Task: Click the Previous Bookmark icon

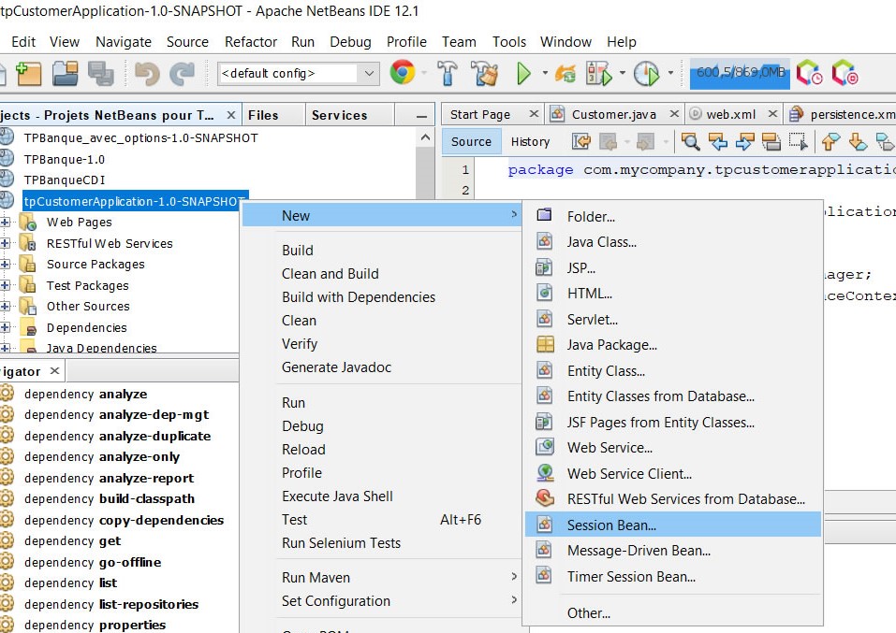Action: pyautogui.click(x=830, y=141)
